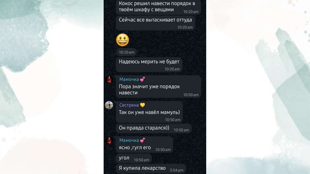Select message 'Так он уже навёл мамуль)'

(149, 112)
